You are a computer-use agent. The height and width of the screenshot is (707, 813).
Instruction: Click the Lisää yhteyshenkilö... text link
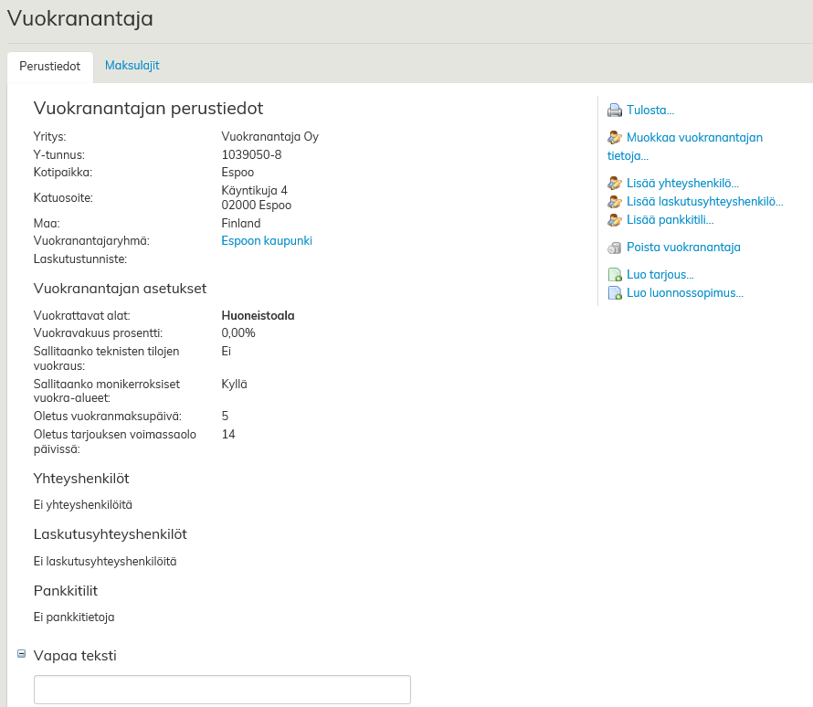(682, 183)
